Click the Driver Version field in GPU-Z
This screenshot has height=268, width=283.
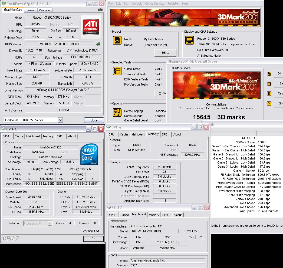click(x=63, y=90)
